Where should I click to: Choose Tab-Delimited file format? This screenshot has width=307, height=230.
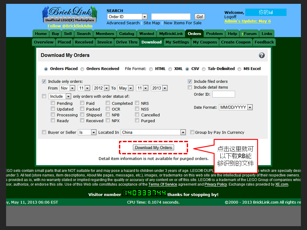pos(204,69)
